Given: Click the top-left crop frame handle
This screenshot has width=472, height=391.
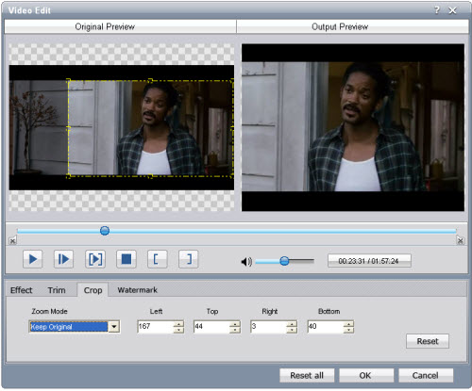Looking at the screenshot, I should point(68,81).
